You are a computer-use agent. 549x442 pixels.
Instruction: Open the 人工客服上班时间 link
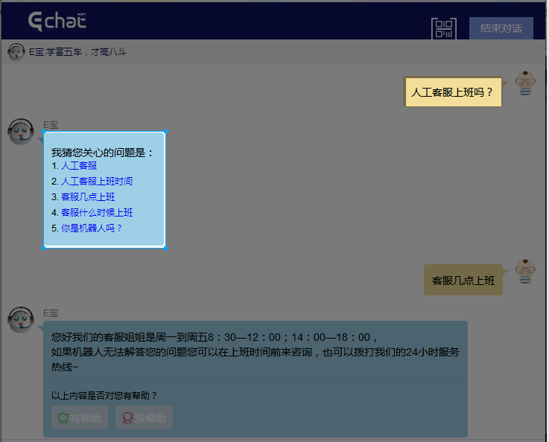point(97,181)
